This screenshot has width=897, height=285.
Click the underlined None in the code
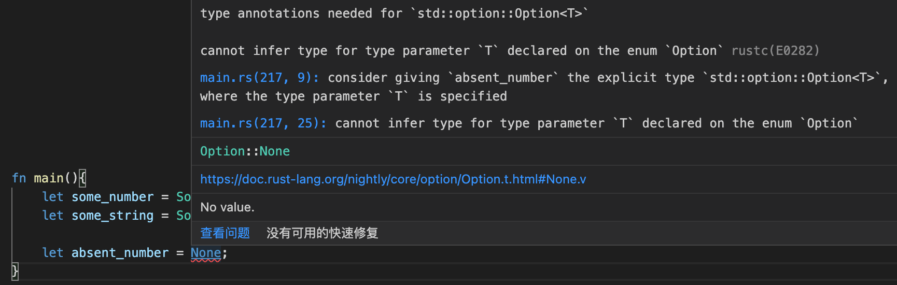[206, 253]
